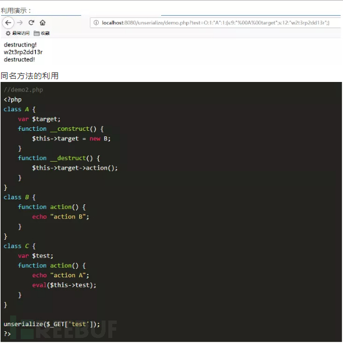Click the '利用演示：' label at top
This screenshot has width=343, height=343.
(16, 11)
